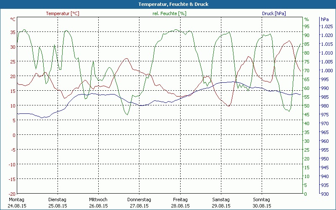Select the date "29.08.15"
Image resolution: width=336 pixels, height=210 pixels.
[x=221, y=206]
